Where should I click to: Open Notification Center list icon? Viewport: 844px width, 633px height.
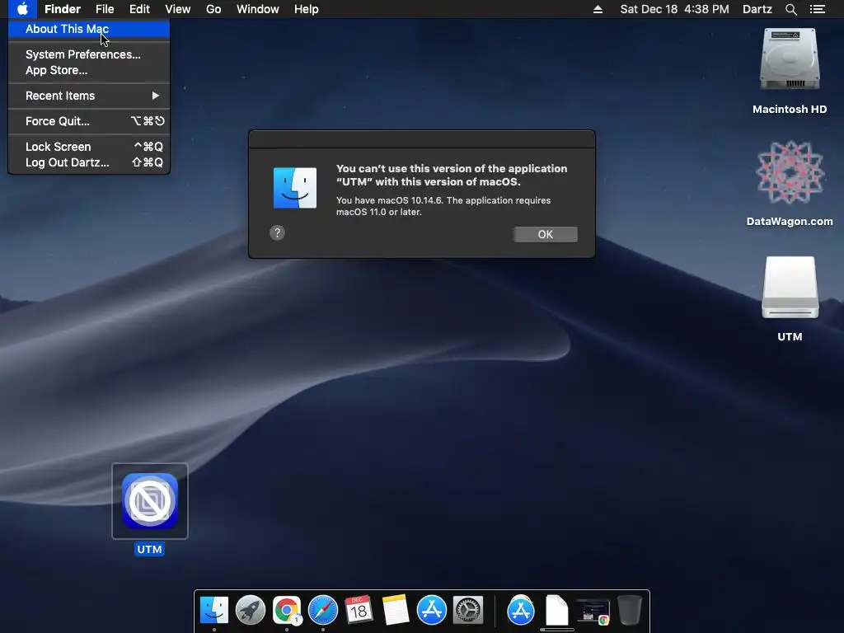(817, 9)
